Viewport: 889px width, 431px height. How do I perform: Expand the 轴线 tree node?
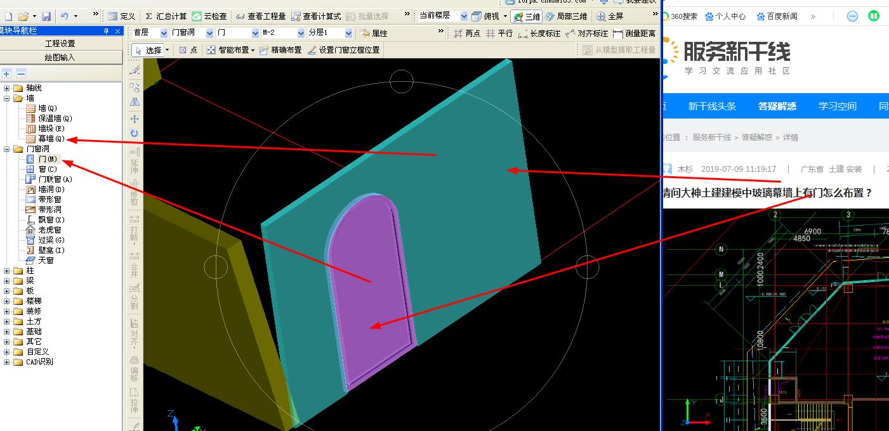coord(7,88)
